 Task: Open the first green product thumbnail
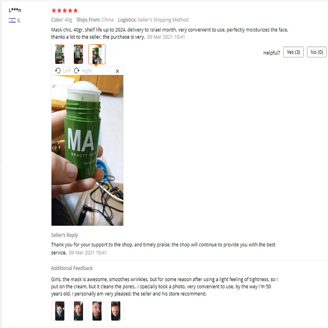click(x=59, y=54)
